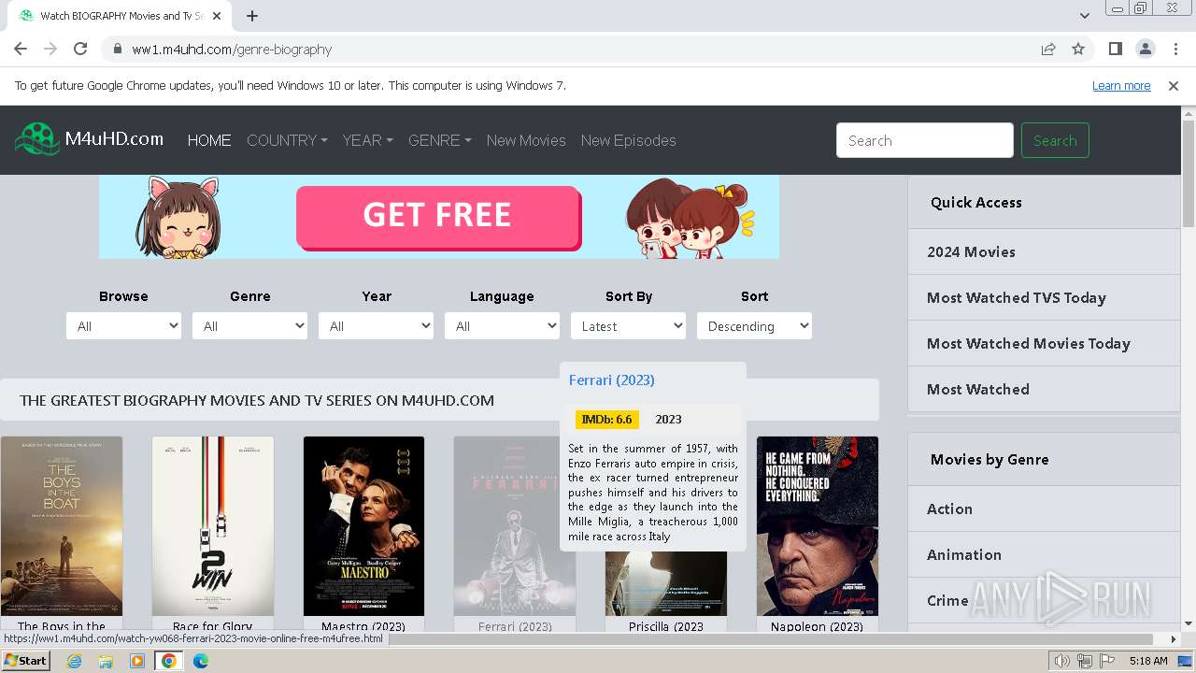Bookmark this page with the star icon
This screenshot has height=673, width=1196.
(x=1078, y=49)
